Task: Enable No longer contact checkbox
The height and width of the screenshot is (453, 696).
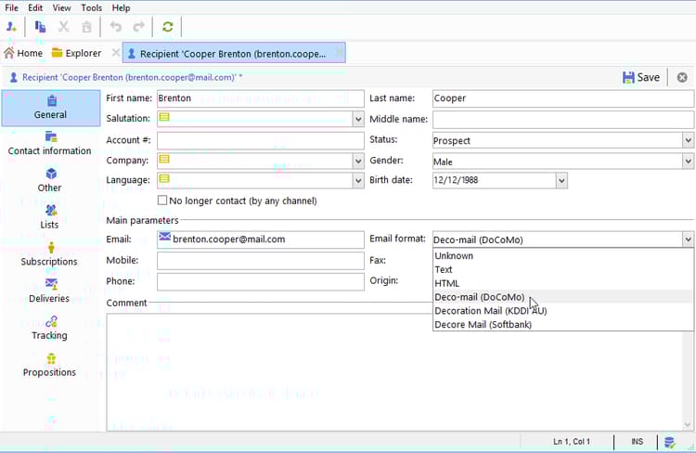Action: coord(163,201)
